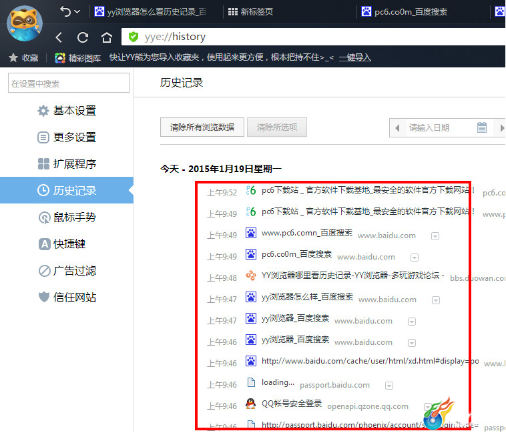Go back with the back arrow

click(x=59, y=37)
